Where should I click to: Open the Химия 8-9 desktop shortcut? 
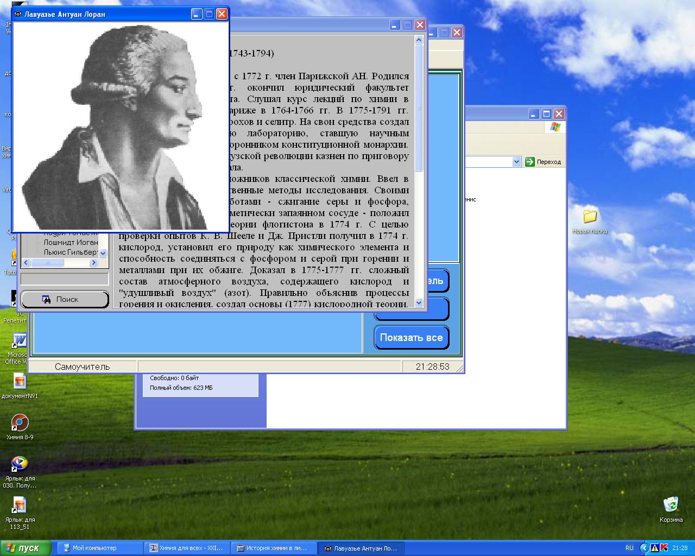(20, 427)
